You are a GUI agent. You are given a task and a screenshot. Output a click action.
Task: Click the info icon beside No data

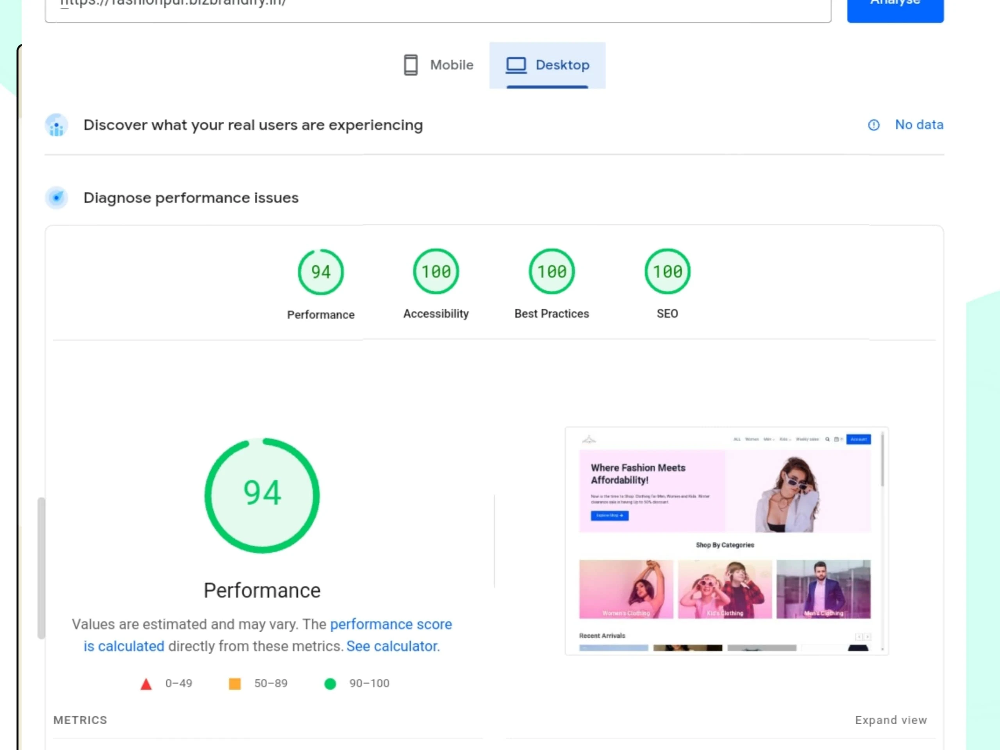coord(873,125)
